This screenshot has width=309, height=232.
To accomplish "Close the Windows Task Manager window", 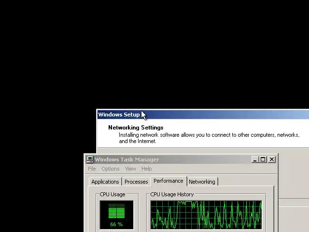I will click(272, 159).
